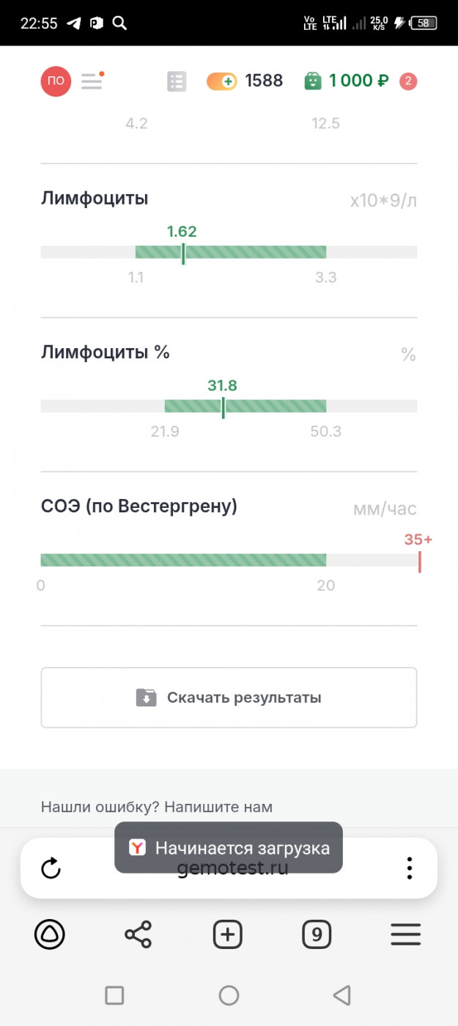Tap the Лимфоциты 1.62 marker on the range bar
The width and height of the screenshot is (458, 1026).
click(183, 253)
